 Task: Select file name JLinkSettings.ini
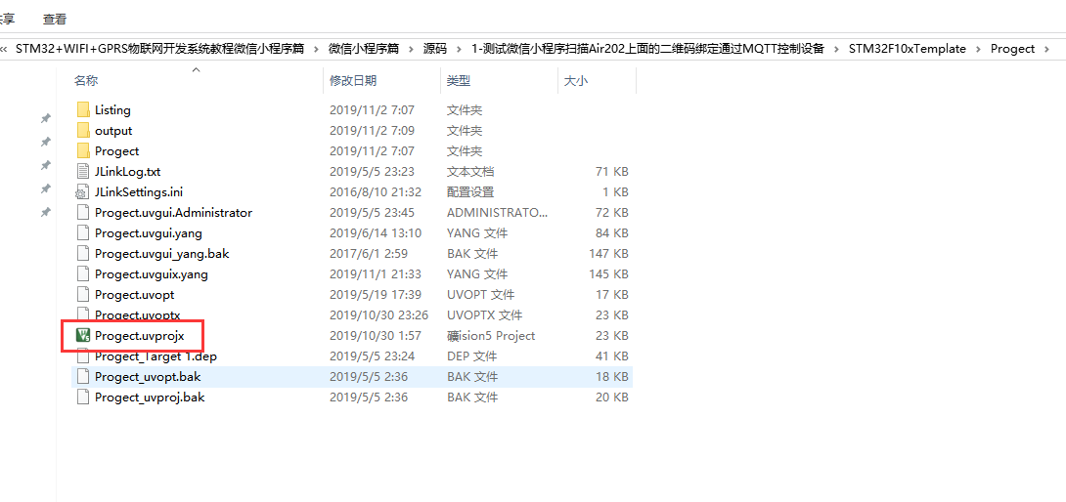point(139,192)
